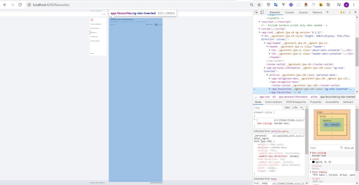Expand the header-main-container div
This screenshot has height=185, width=359.
click(270, 54)
